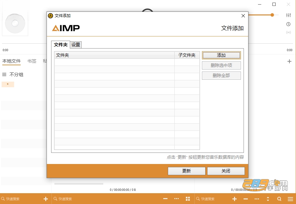Click the 关闭 button
The width and height of the screenshot is (296, 204).
[x=226, y=171]
